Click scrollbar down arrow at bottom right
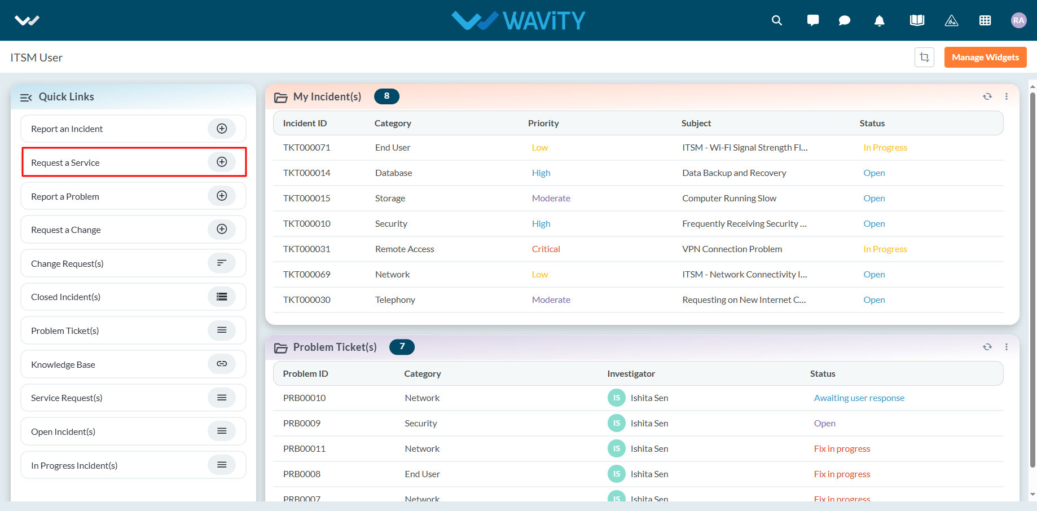Viewport: 1037px width, 511px height. pos(1032,495)
